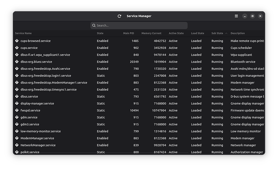278x169 pixels.
Task: Click the Description column header
Action: click(x=238, y=33)
